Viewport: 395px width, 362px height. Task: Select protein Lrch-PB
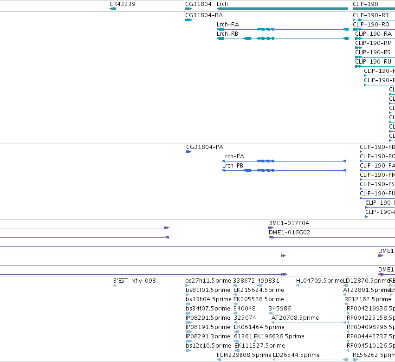pos(233,166)
